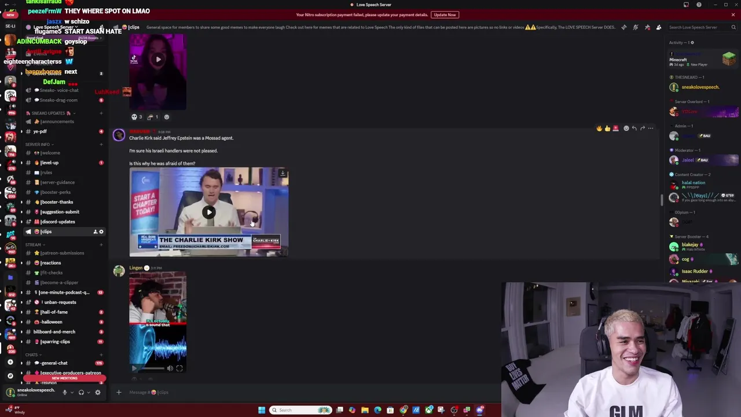The image size is (741, 417).
Task: React with thumbs up on Charlie Kirk message
Action: click(607, 128)
